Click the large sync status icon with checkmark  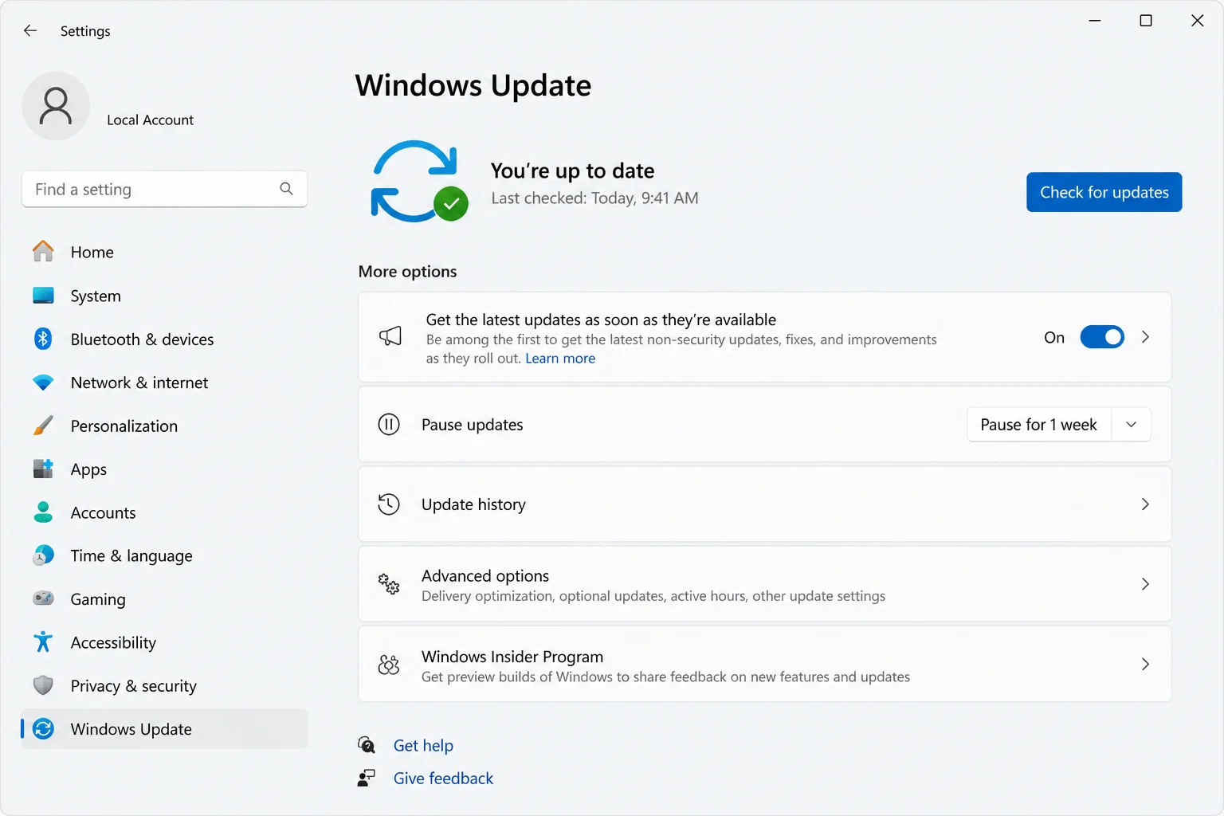pyautogui.click(x=419, y=182)
